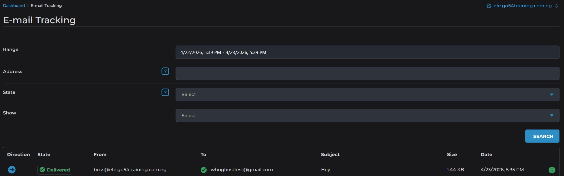Click the Delivered status badge

tap(55, 170)
